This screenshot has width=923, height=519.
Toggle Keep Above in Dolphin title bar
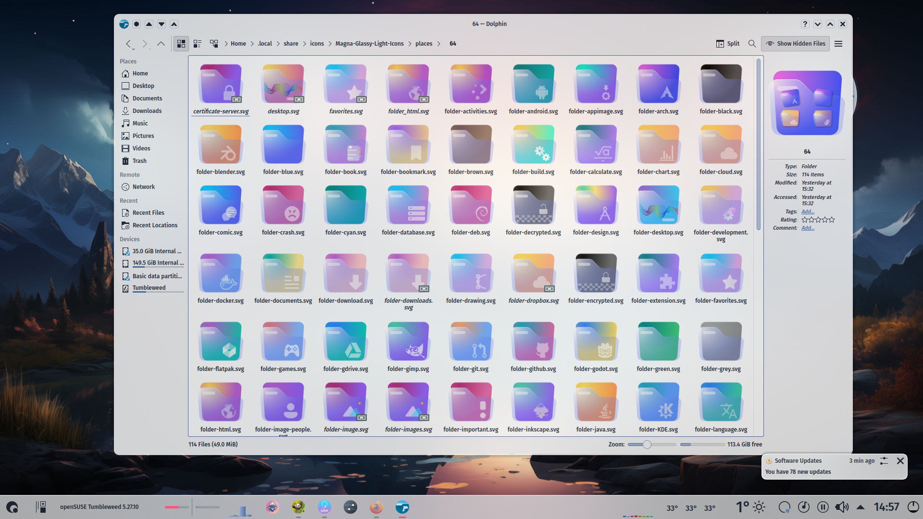pos(149,24)
